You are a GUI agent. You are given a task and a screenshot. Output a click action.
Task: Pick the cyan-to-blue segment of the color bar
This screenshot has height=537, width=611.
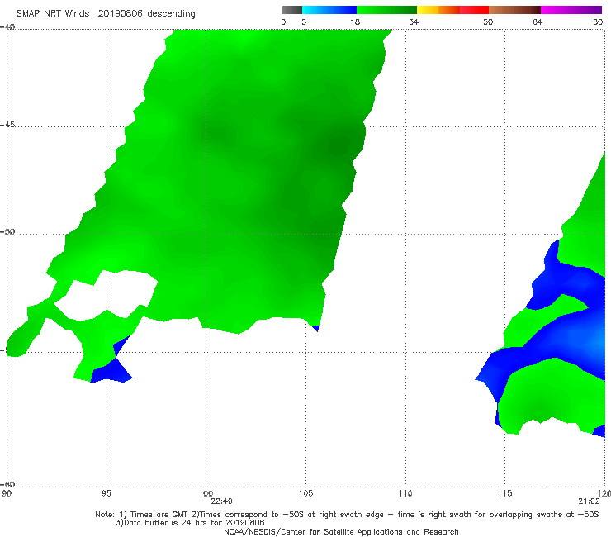click(x=329, y=10)
